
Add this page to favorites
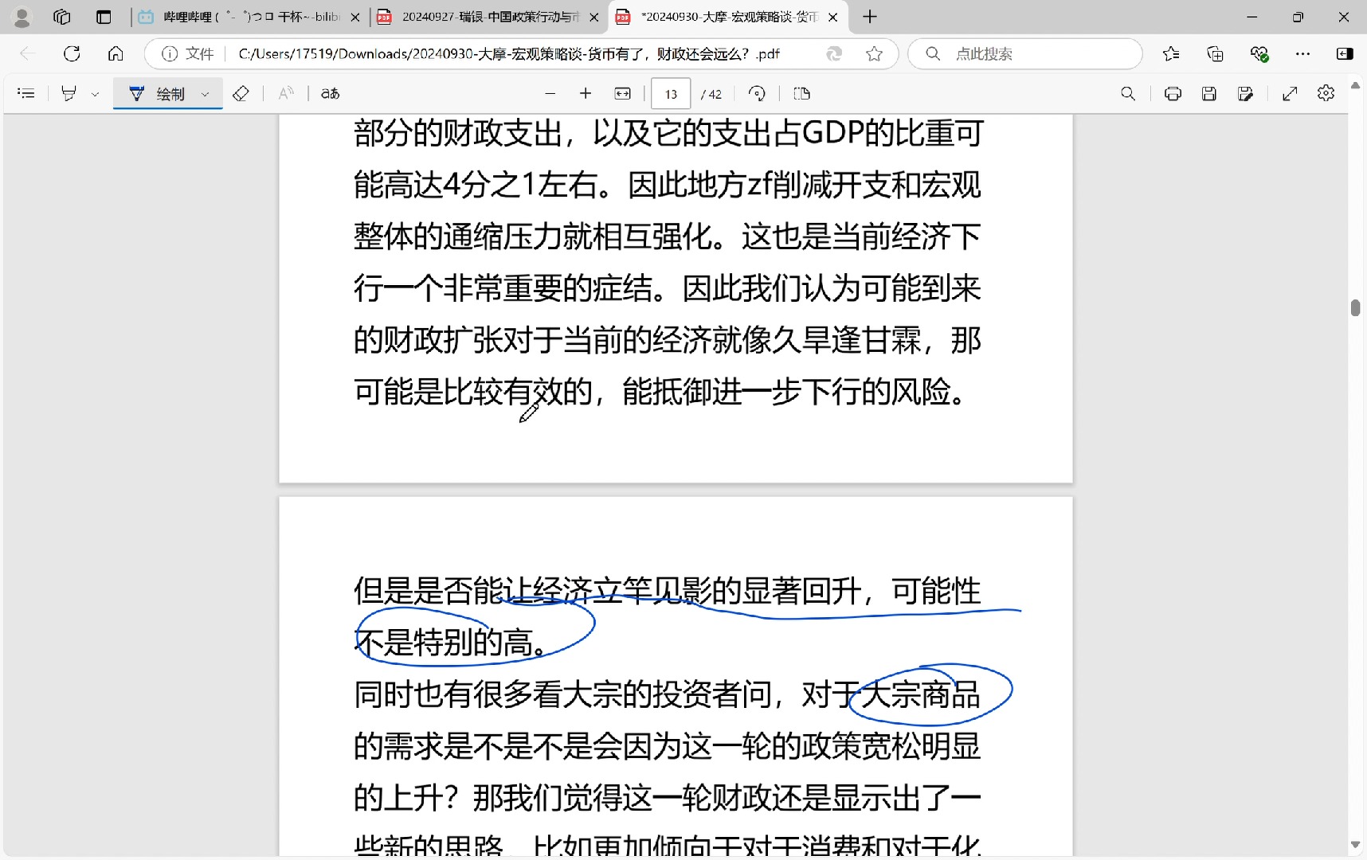[874, 53]
